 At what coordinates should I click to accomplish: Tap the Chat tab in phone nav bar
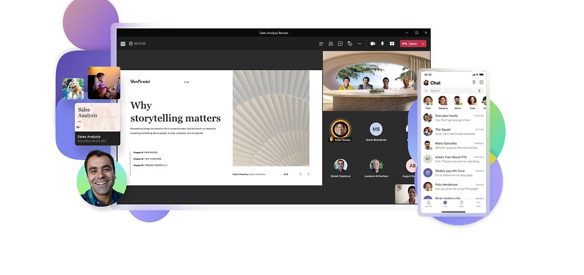click(x=445, y=203)
